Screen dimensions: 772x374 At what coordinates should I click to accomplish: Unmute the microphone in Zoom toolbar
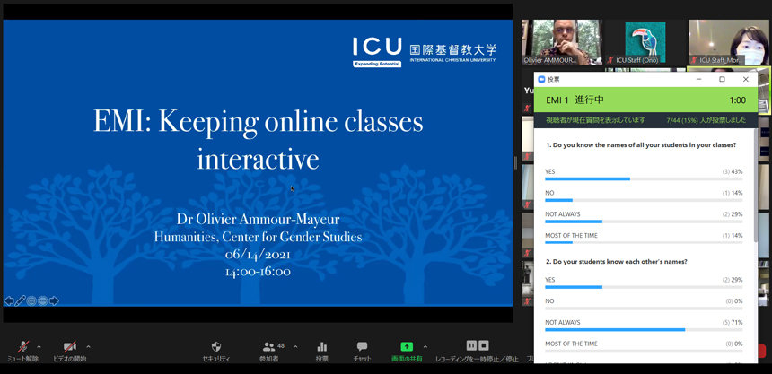pyautogui.click(x=22, y=347)
